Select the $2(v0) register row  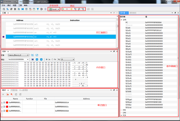pyautogui.click(x=149, y=30)
